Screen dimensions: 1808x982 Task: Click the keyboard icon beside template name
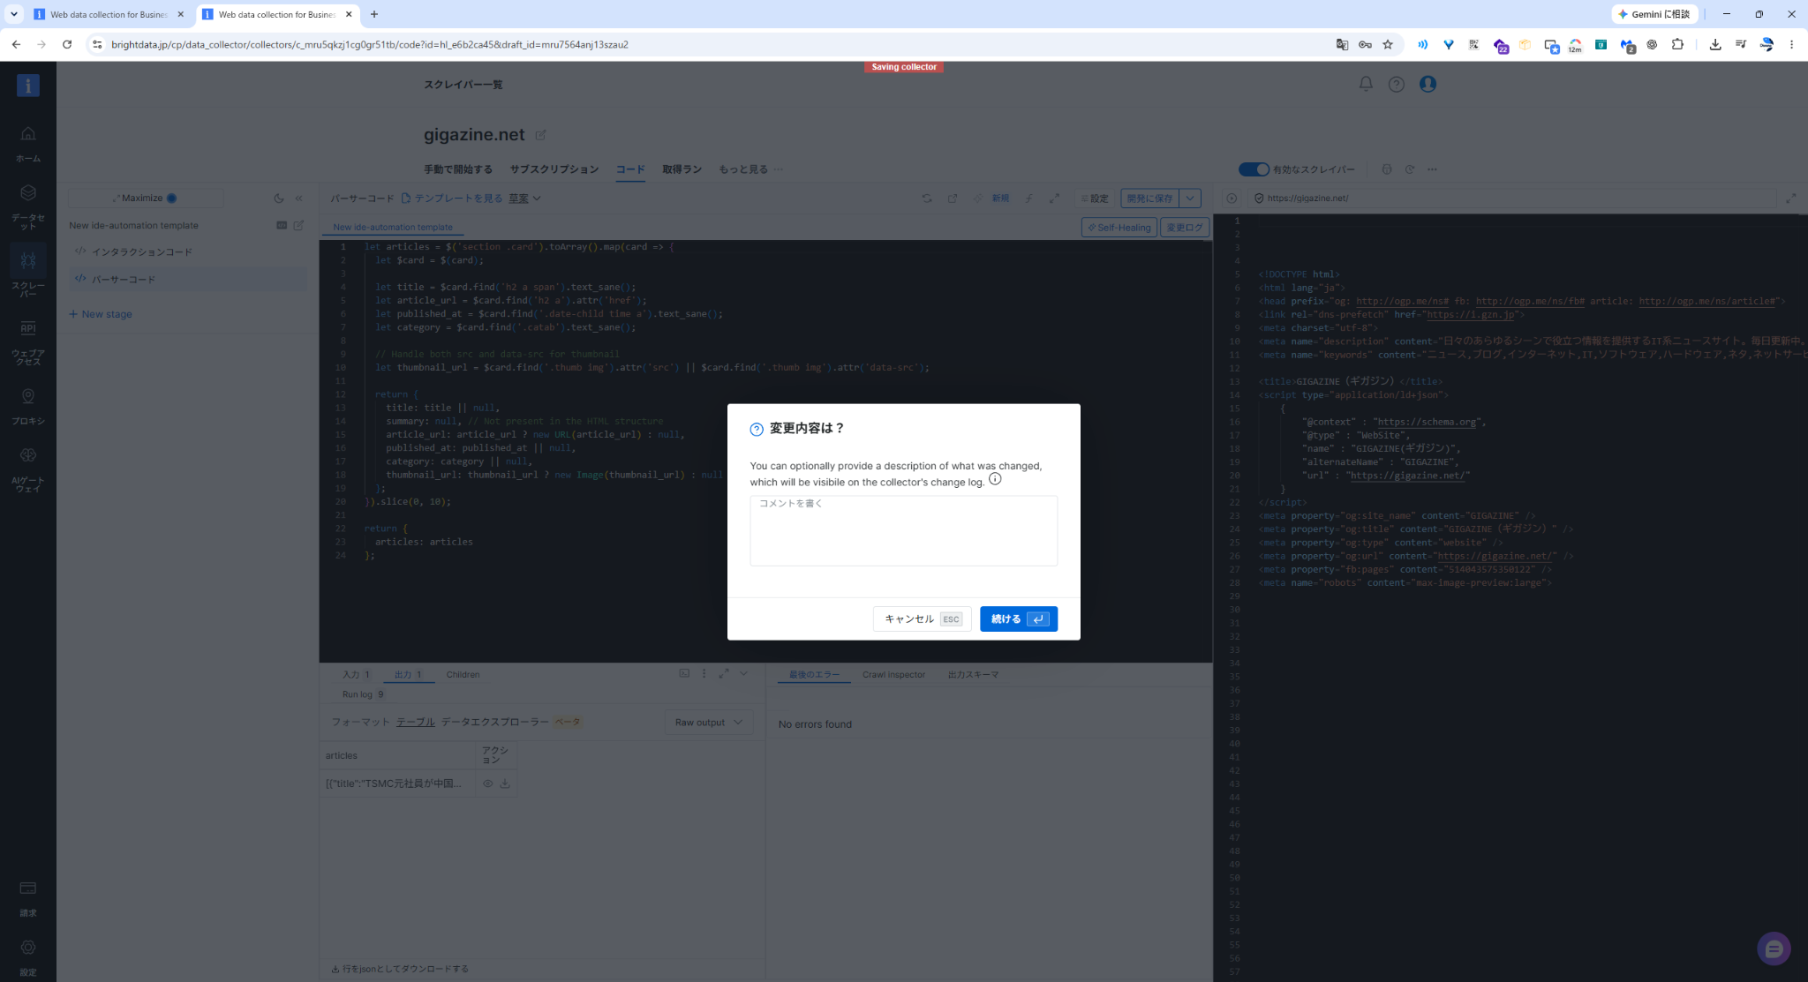point(282,226)
